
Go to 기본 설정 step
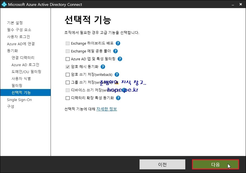[x=15, y=23]
